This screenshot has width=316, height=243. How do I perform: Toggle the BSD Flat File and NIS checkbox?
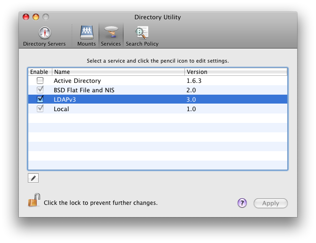40,90
